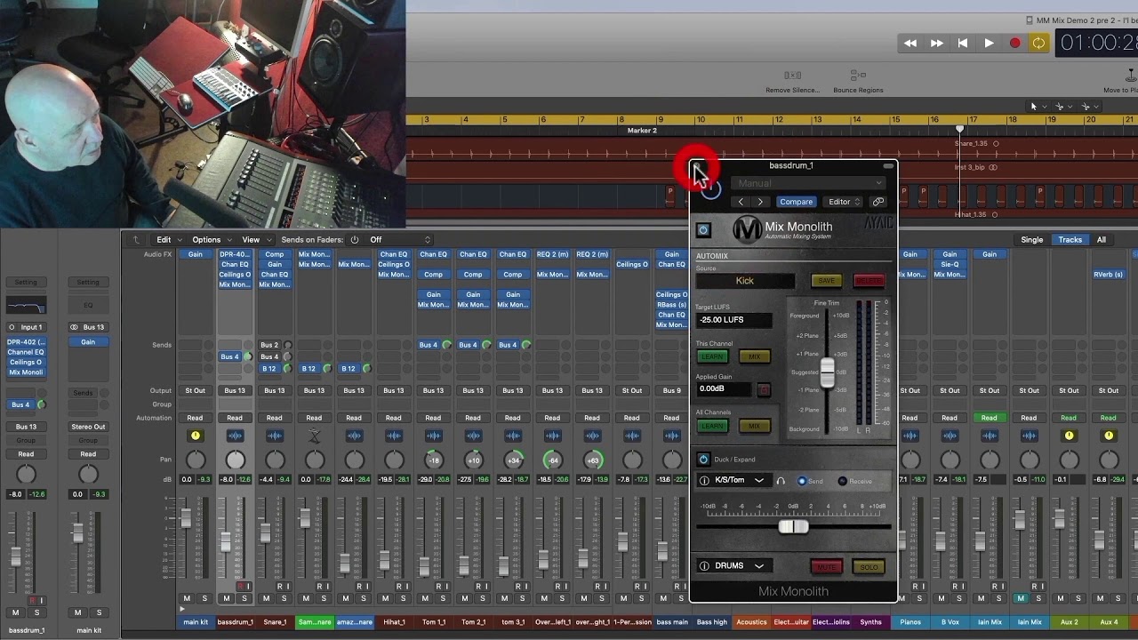The height and width of the screenshot is (640, 1138).
Task: Open the Editor view dropdown
Action: tap(844, 202)
